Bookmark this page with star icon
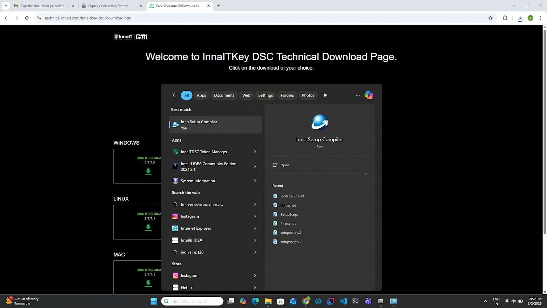Viewport: 547px width, 308px height. [x=491, y=18]
